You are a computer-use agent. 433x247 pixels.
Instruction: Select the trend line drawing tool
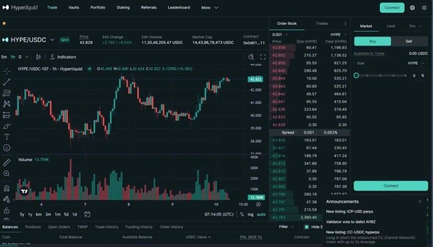tap(7, 82)
